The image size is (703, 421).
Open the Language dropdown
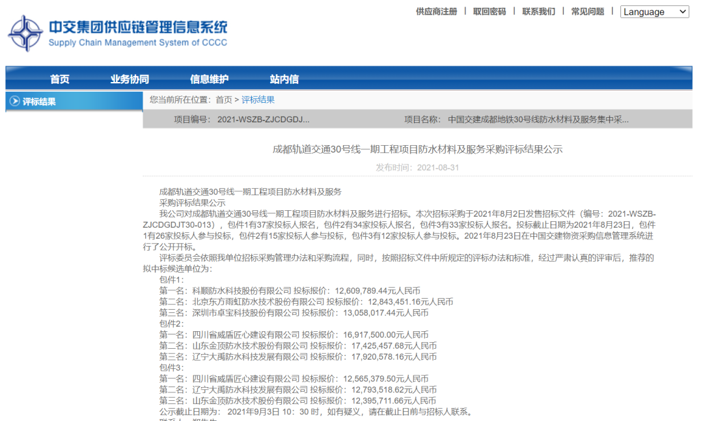[x=654, y=12]
